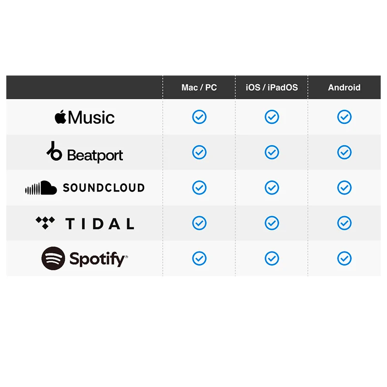
Task: Select Beatport checkmark under iOS / iPadOS
Action: point(272,152)
